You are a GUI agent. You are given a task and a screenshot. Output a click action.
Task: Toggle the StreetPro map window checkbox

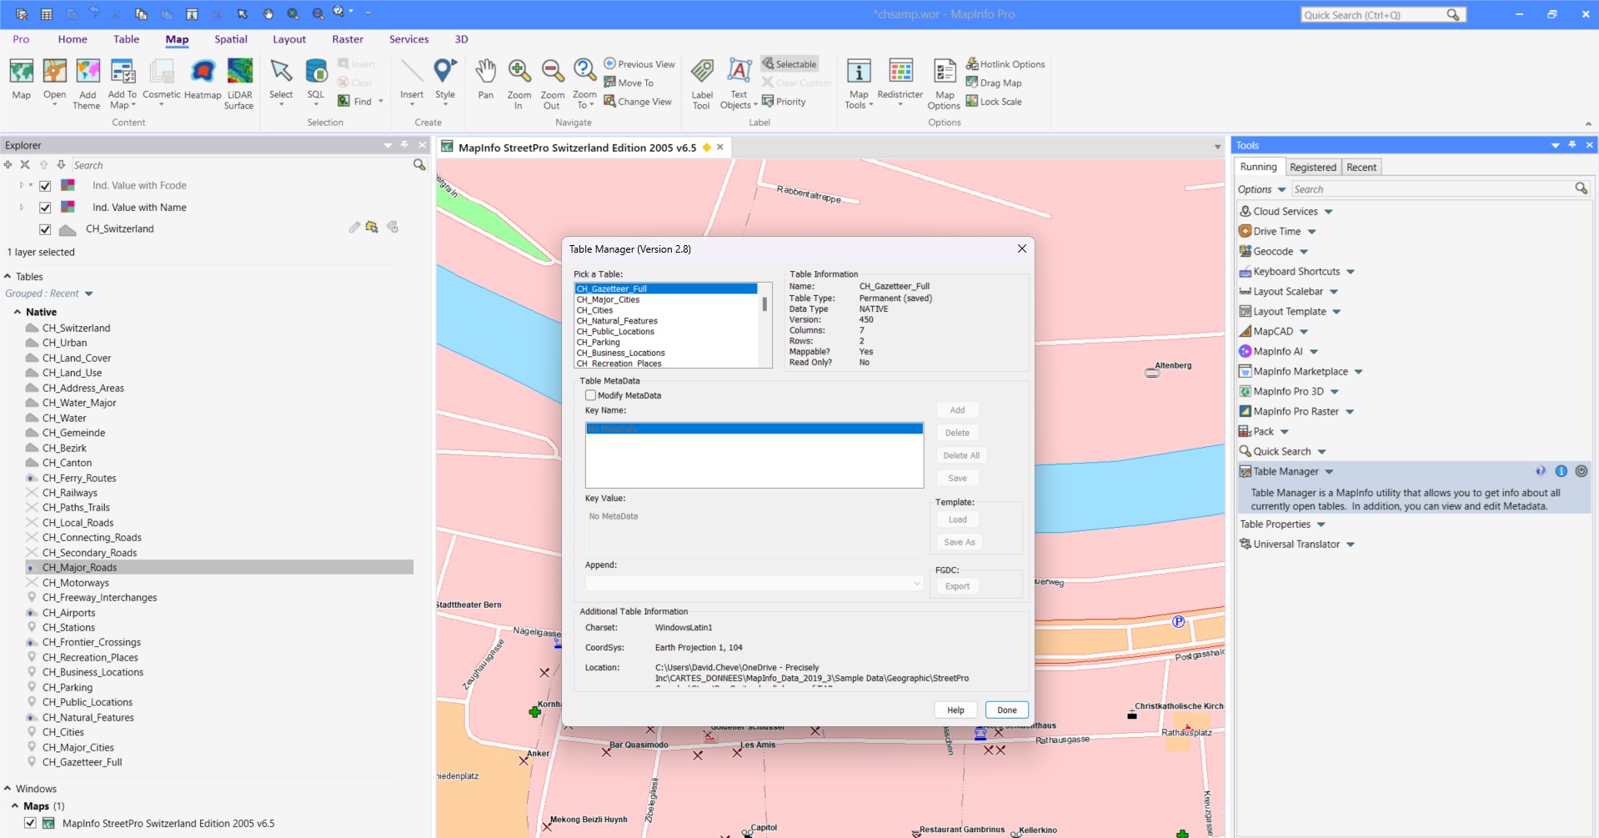[x=30, y=823]
